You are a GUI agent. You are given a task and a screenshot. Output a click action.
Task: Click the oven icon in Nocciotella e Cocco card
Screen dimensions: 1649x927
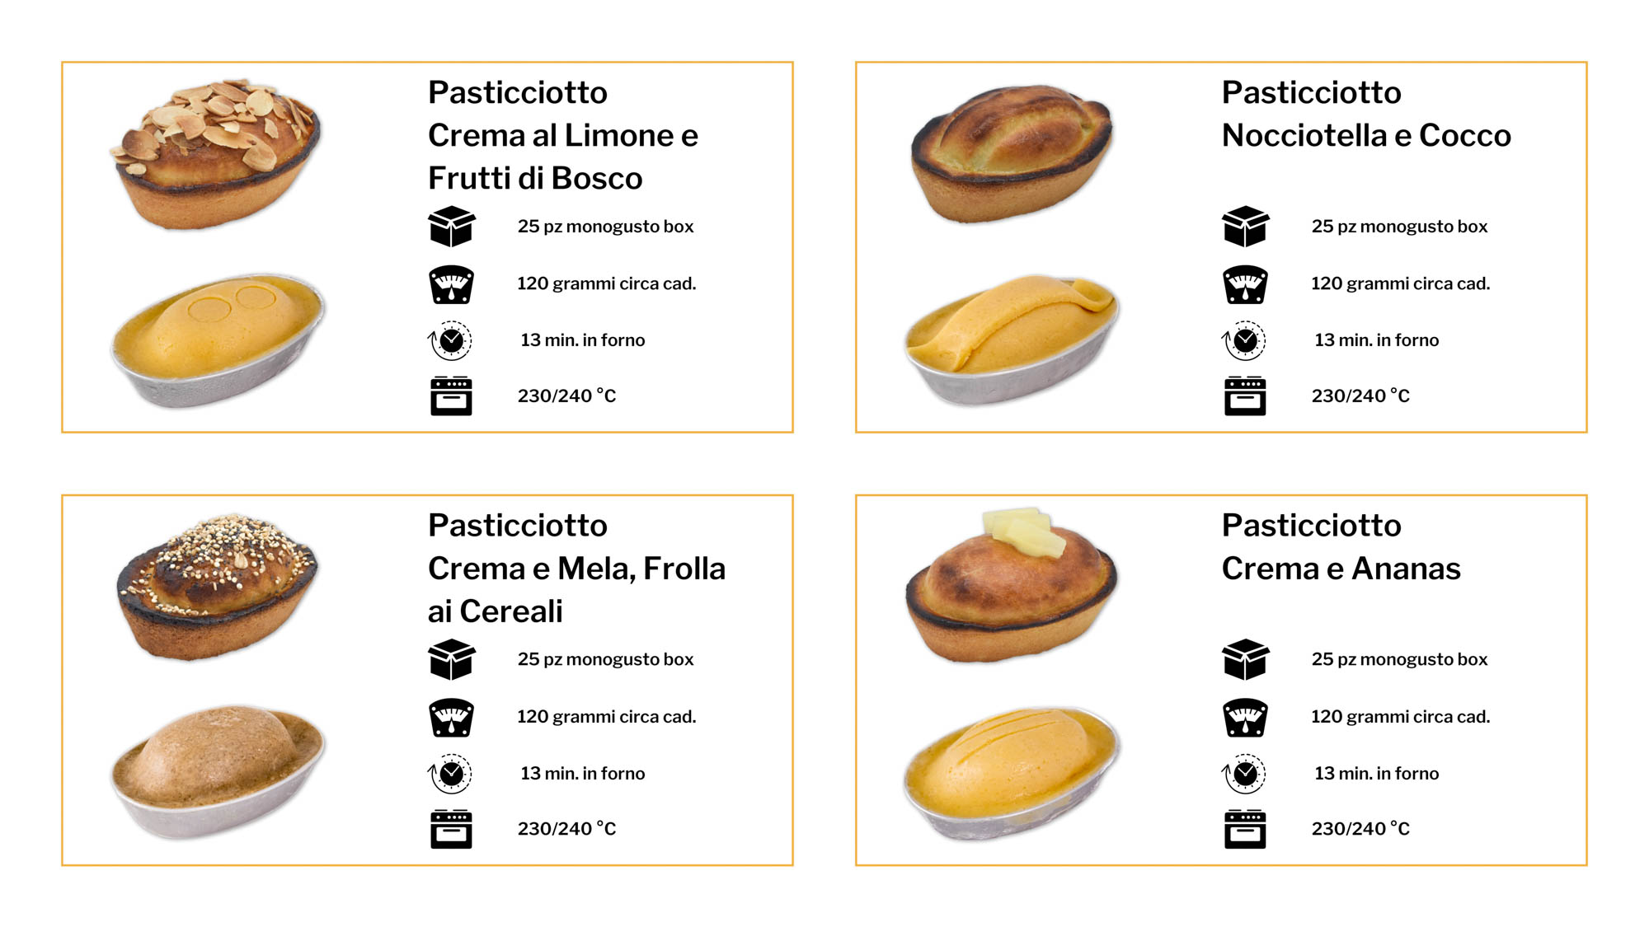pyautogui.click(x=1245, y=396)
